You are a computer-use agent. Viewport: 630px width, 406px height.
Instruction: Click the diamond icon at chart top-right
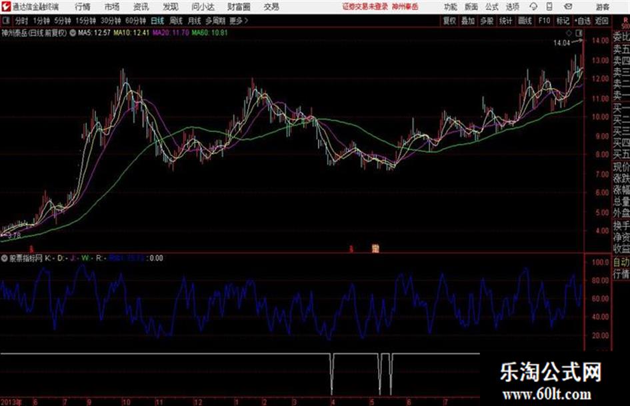[x=569, y=33]
